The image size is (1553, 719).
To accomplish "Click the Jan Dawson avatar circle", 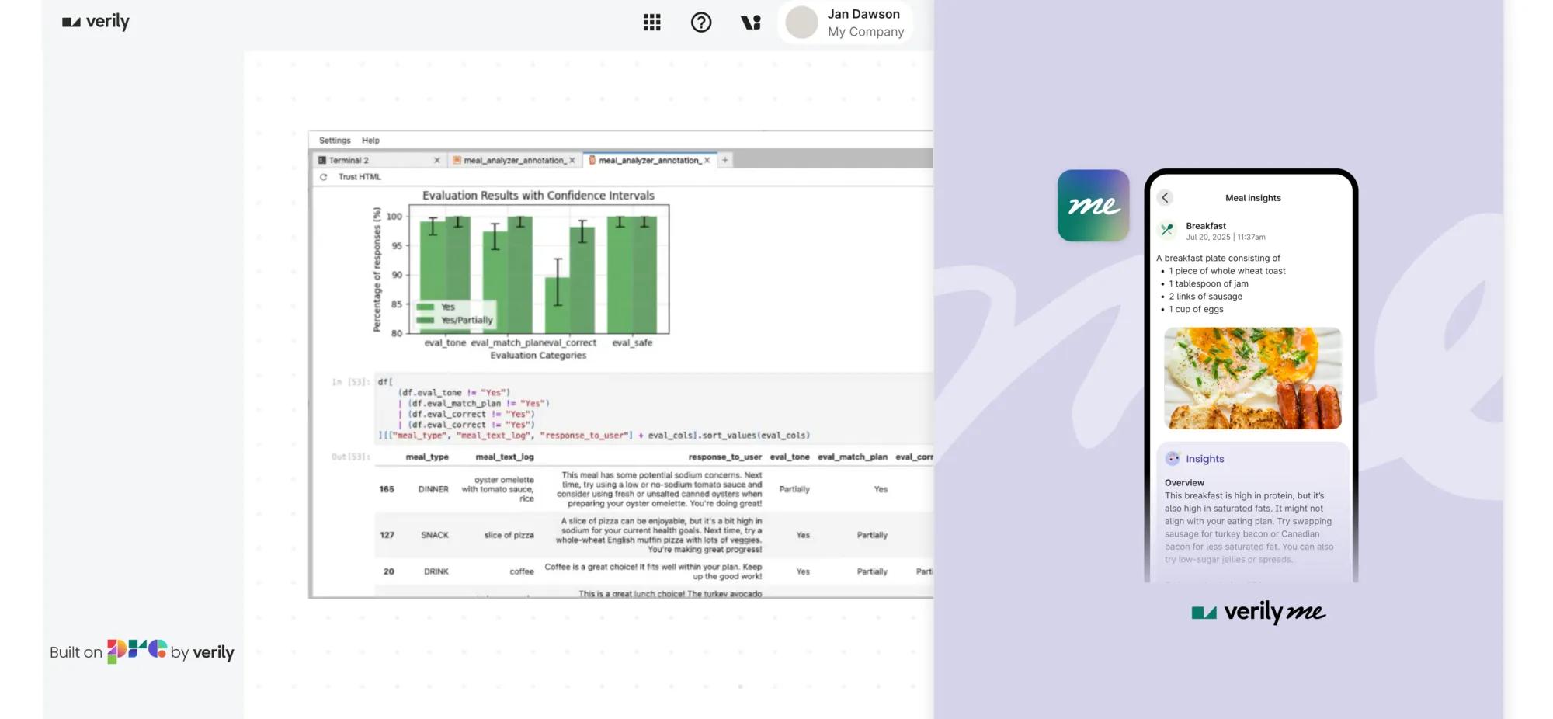I will [801, 22].
